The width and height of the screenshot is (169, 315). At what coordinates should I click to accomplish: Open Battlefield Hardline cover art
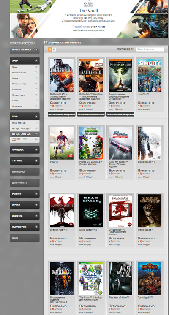coord(91,75)
